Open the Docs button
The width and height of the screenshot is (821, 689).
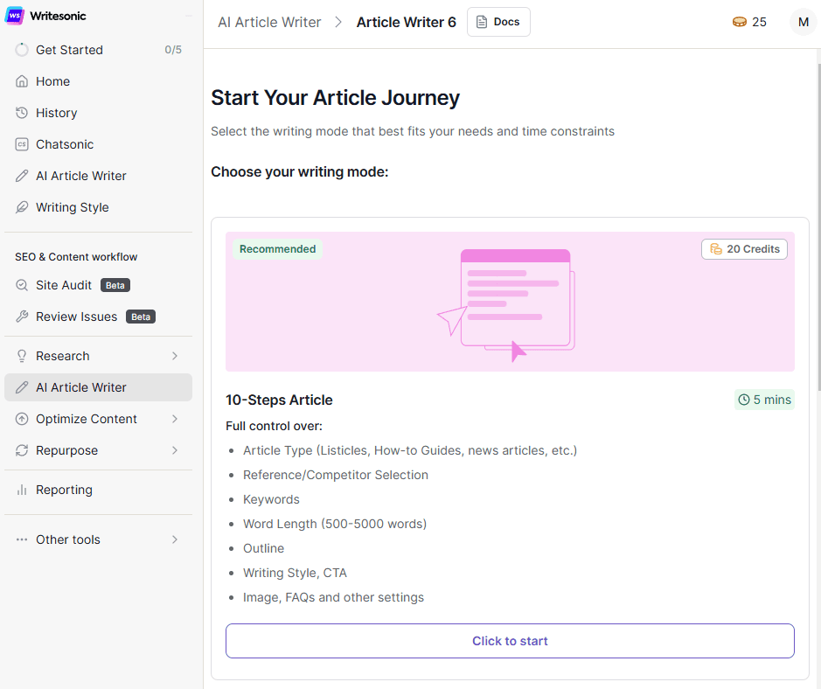[x=498, y=22]
